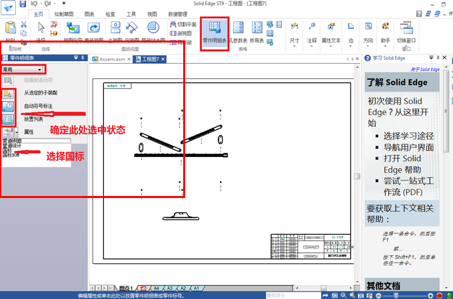Toggle the 自动符号标注 auto-balloon button
Screen dimensions: 453x299
(9, 106)
